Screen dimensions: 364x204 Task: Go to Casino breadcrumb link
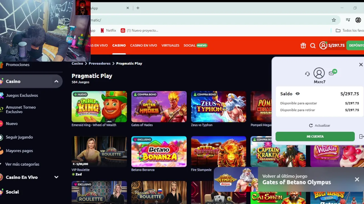pyautogui.click(x=77, y=63)
